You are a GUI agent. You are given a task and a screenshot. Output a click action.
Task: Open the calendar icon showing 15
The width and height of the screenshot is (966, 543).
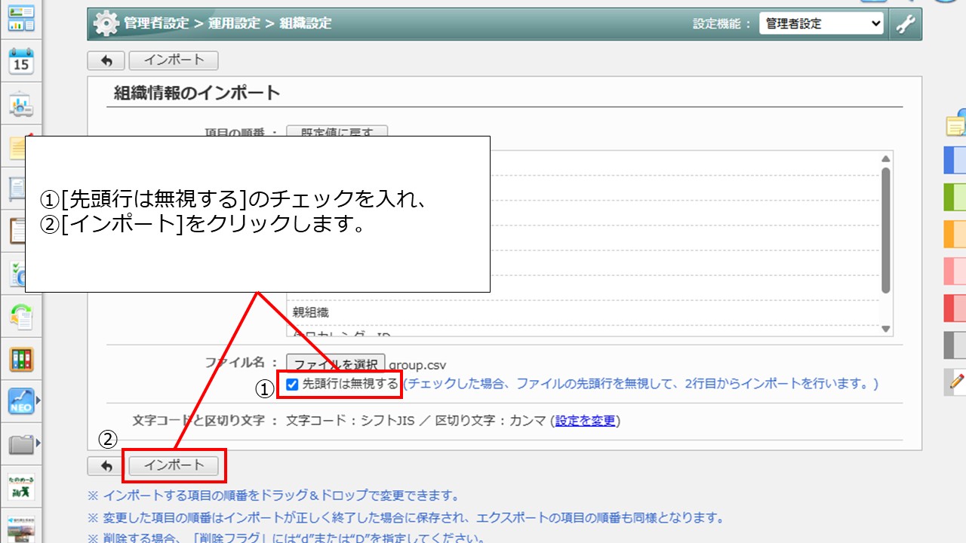click(20, 61)
